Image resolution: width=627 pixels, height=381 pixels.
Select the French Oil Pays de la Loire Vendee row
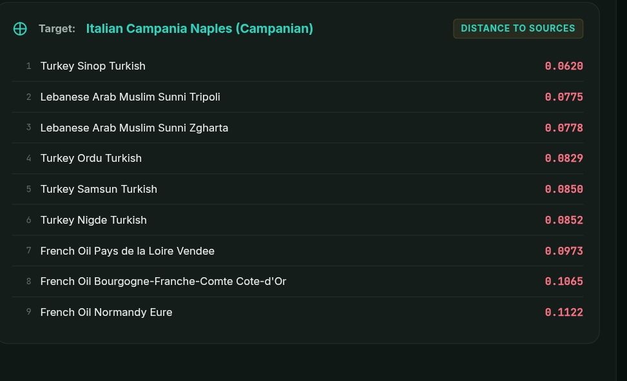coord(298,251)
